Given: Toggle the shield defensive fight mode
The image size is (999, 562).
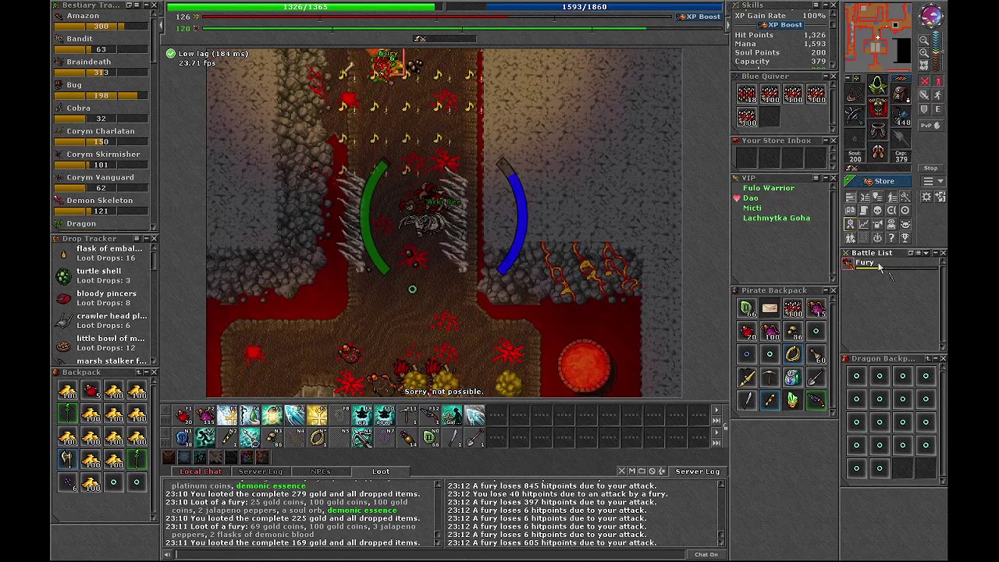Looking at the screenshot, I should [926, 110].
